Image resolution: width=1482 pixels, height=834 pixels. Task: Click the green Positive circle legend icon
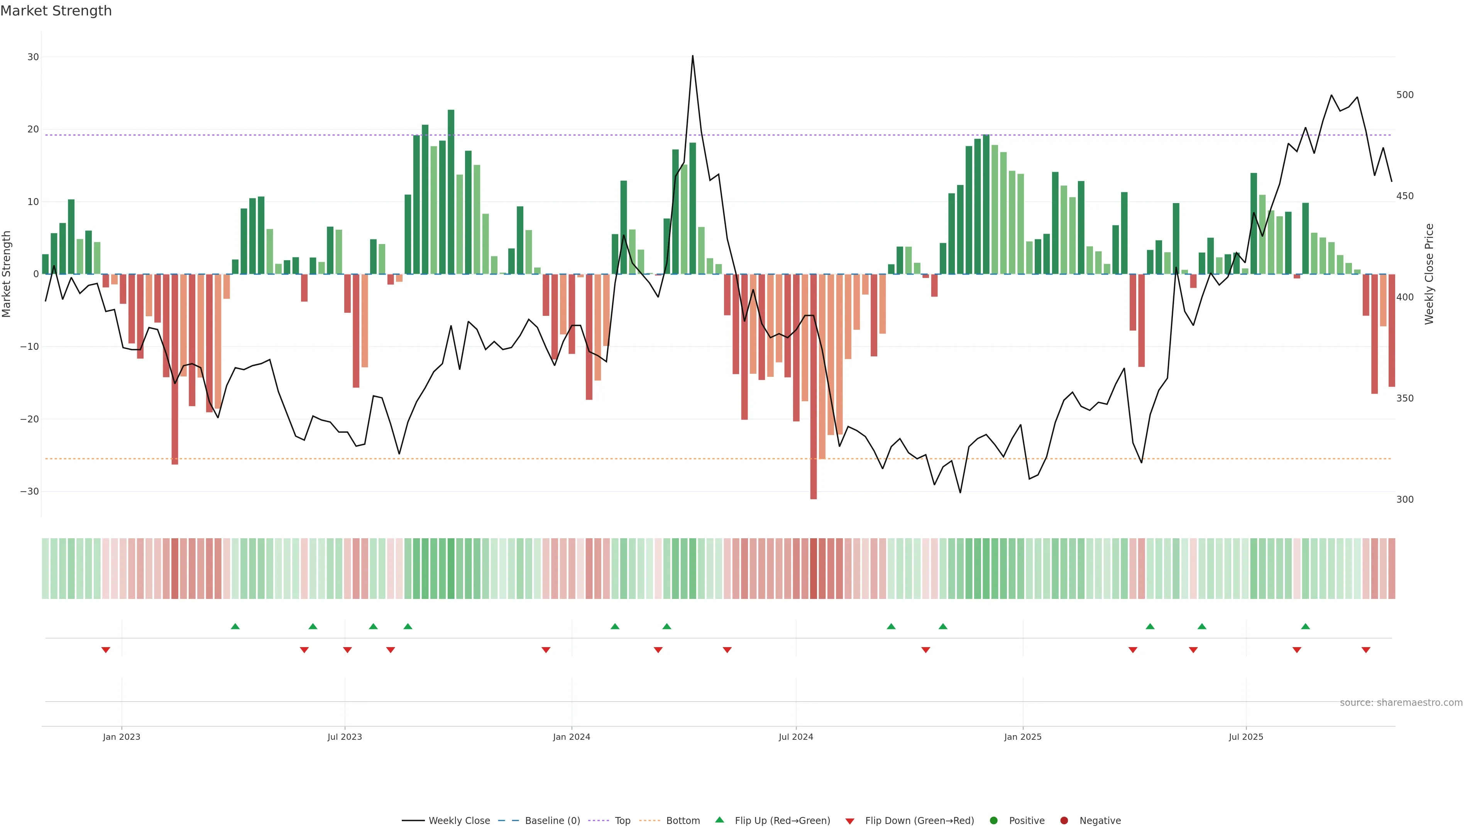click(993, 820)
